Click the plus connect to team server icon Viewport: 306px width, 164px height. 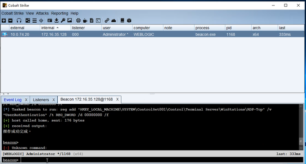4,21
